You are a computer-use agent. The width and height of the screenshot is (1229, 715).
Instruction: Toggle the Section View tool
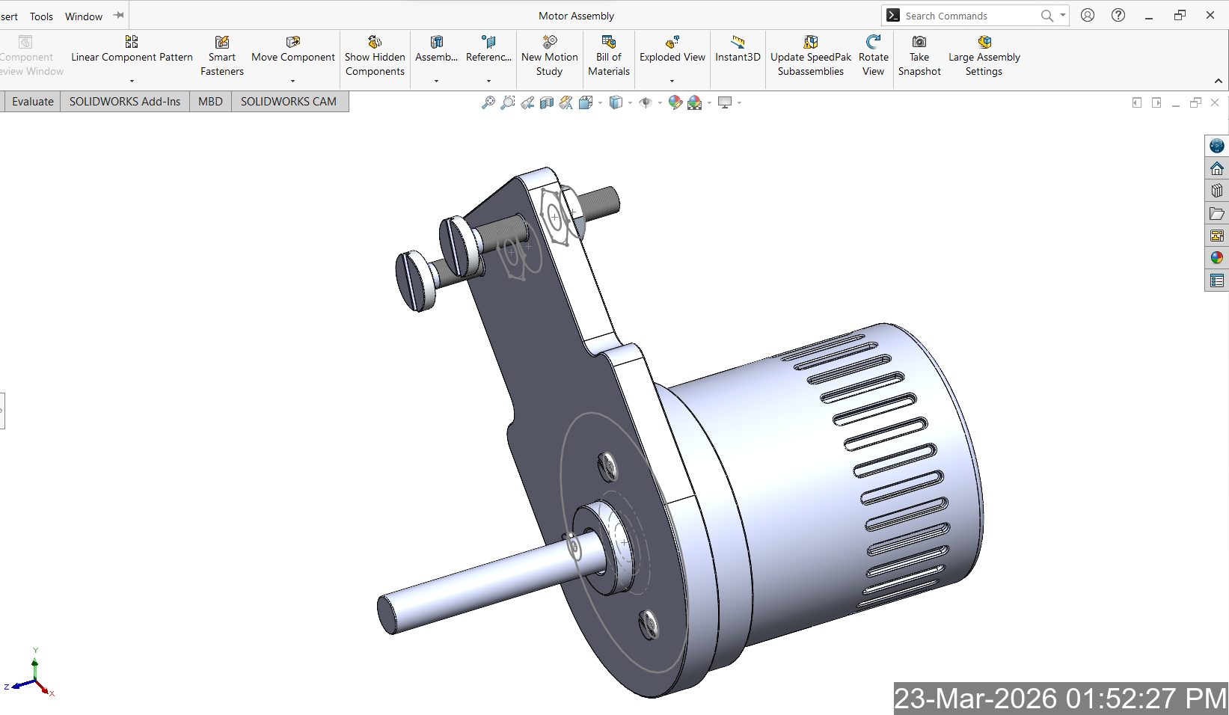coord(547,102)
